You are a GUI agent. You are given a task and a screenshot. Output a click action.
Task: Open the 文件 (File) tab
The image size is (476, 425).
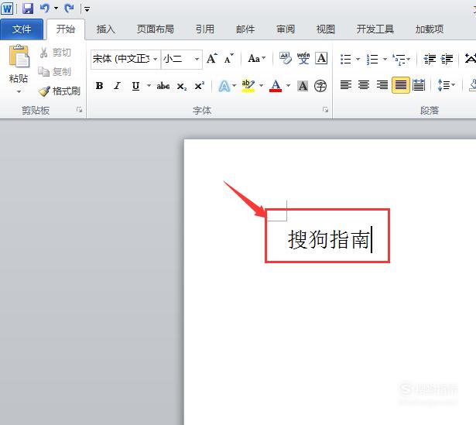click(x=22, y=29)
